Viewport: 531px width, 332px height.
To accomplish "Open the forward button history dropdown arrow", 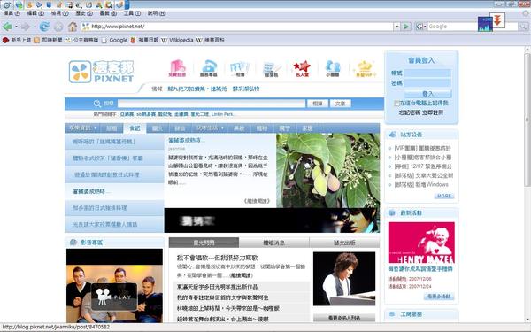I will point(35,27).
